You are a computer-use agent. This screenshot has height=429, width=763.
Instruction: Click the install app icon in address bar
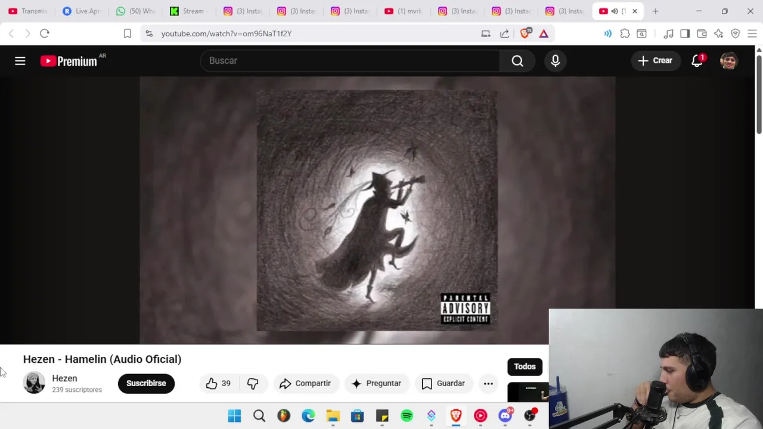pyautogui.click(x=486, y=33)
